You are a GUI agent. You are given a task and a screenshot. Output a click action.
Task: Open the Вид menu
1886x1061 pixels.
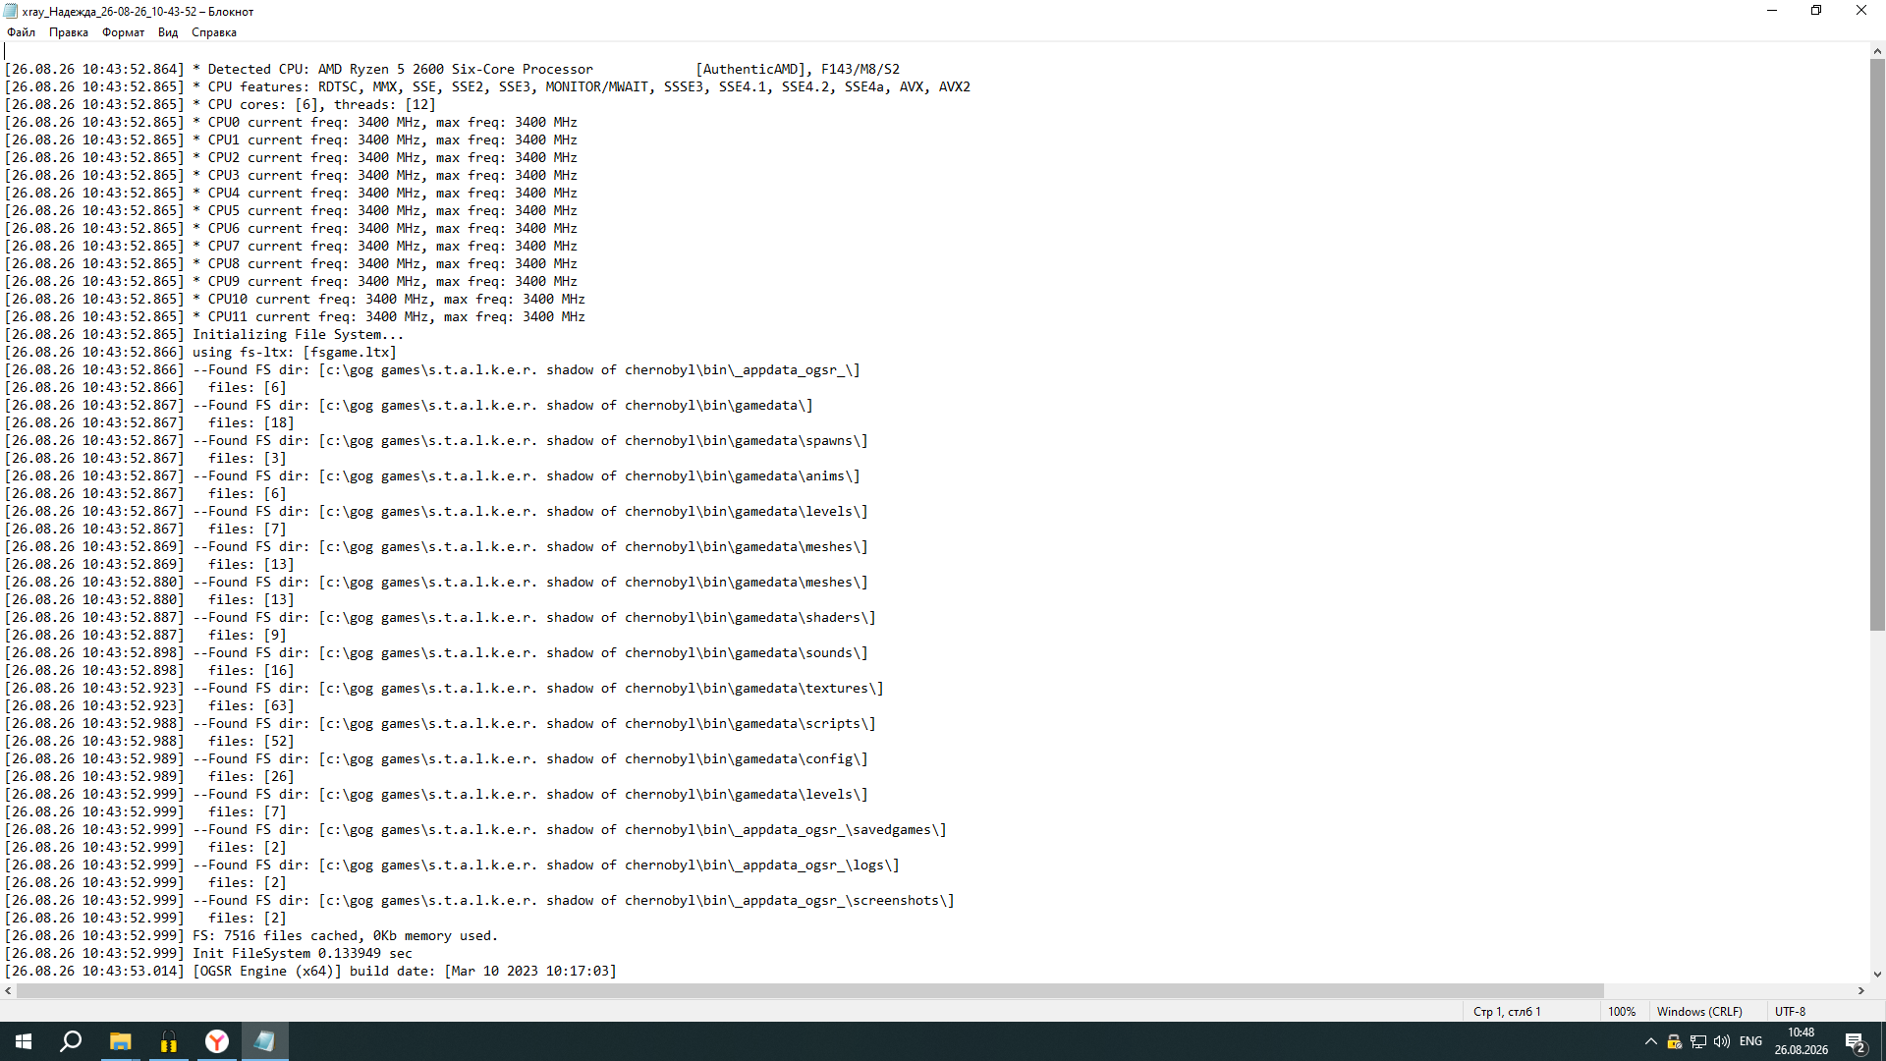click(x=168, y=32)
